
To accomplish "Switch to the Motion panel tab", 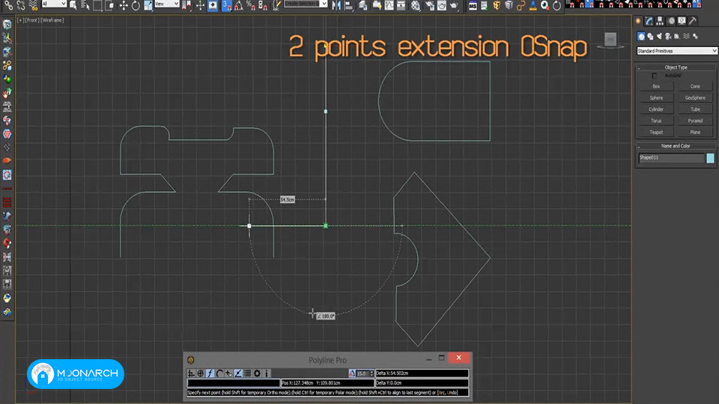I will click(671, 21).
